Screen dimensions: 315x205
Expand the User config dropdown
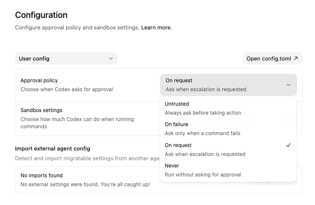click(x=66, y=58)
